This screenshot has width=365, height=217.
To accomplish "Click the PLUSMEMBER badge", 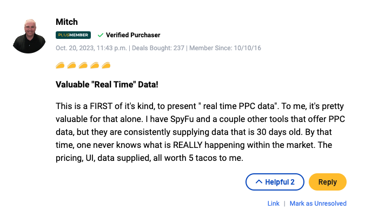I will pos(73,35).
